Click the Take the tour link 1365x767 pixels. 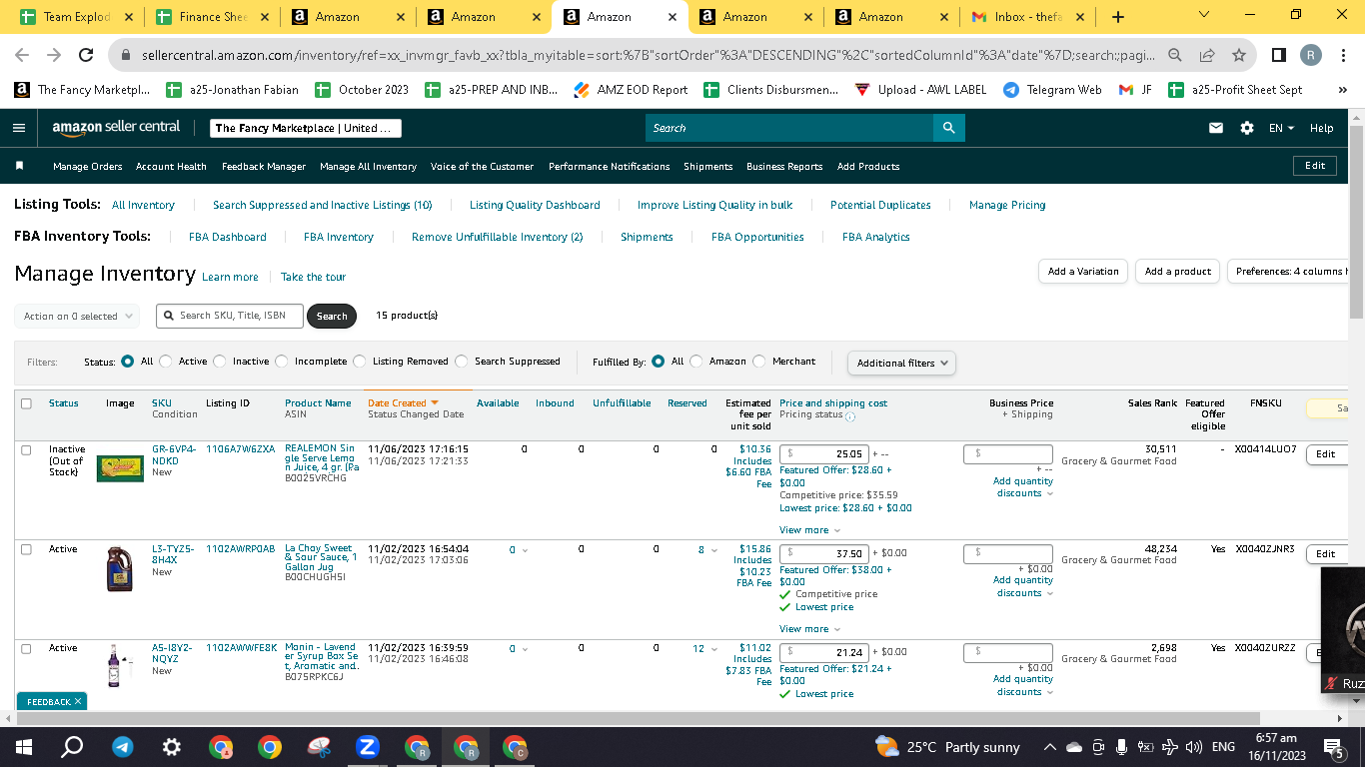coord(313,277)
